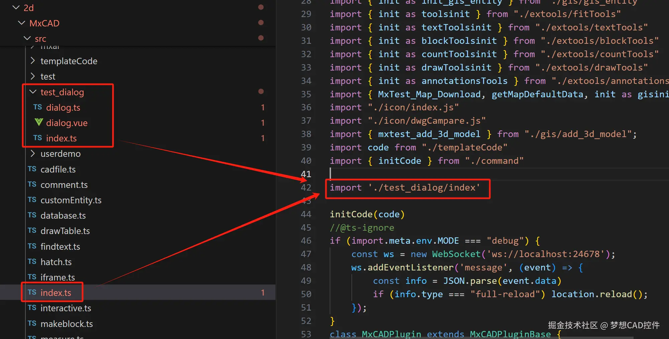Click the drawToolsinit identifier

[456, 68]
